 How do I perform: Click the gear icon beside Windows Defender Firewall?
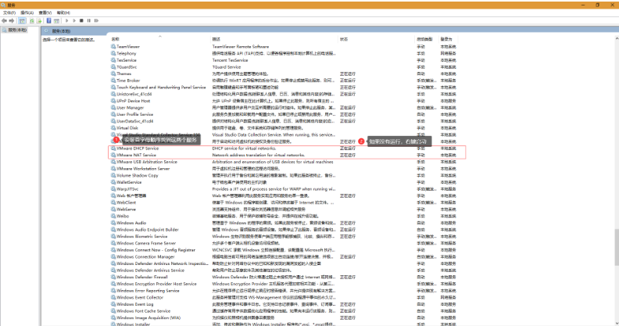(x=113, y=277)
